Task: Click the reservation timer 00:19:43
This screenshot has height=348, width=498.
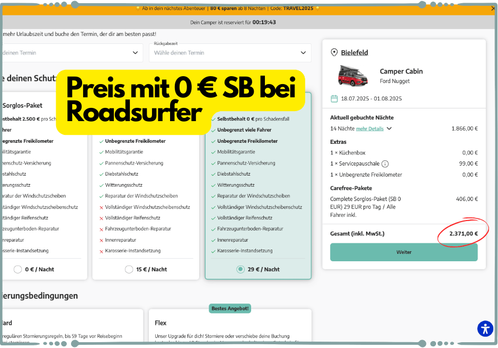Action: (x=264, y=22)
